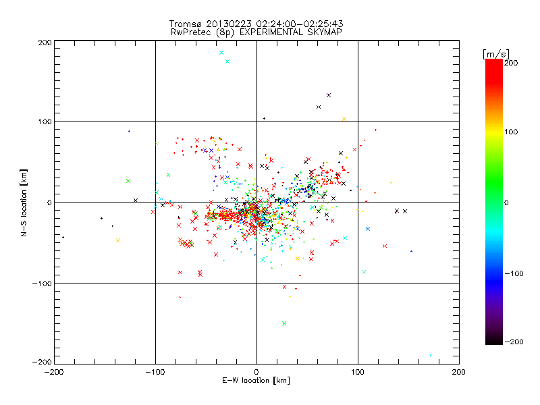Viewport: 540px width, 405px height.
Task: Click the orange X marker on the 100 km line
Action: coord(344,119)
